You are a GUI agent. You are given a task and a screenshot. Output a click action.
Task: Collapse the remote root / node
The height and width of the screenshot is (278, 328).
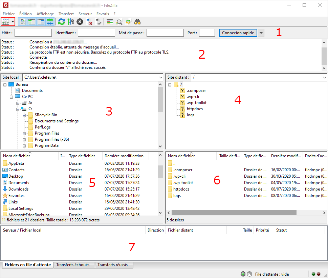170,85
